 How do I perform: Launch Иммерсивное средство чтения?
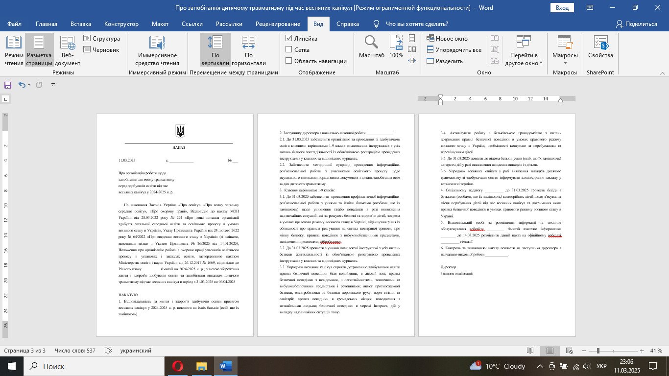point(157,50)
